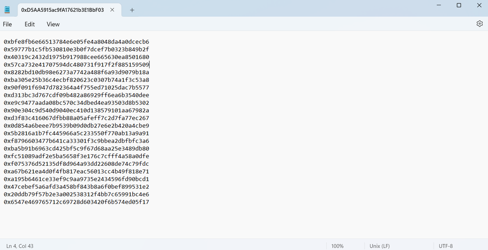The height and width of the screenshot is (250, 488).
Task: Click line 0x57ca732e41707594dc480731f917f2f885159509
Action: click(76, 64)
